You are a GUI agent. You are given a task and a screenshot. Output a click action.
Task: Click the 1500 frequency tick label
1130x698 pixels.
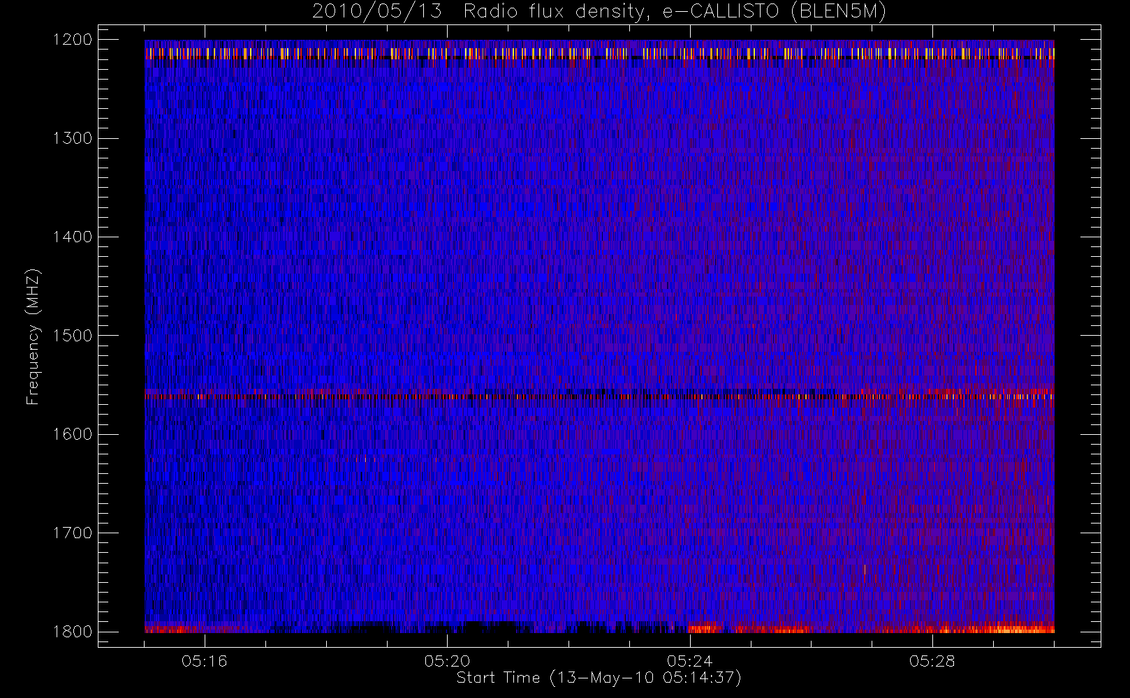[73, 336]
